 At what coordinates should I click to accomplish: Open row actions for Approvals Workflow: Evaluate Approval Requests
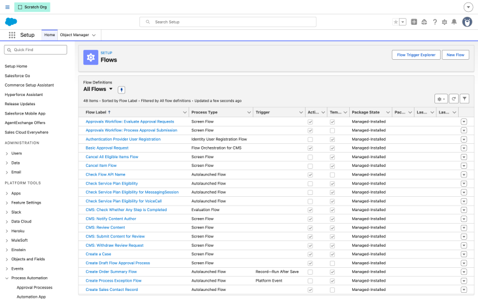click(x=464, y=121)
